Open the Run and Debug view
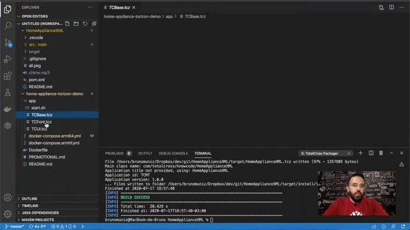The width and height of the screenshot is (410, 230). tap(8, 59)
